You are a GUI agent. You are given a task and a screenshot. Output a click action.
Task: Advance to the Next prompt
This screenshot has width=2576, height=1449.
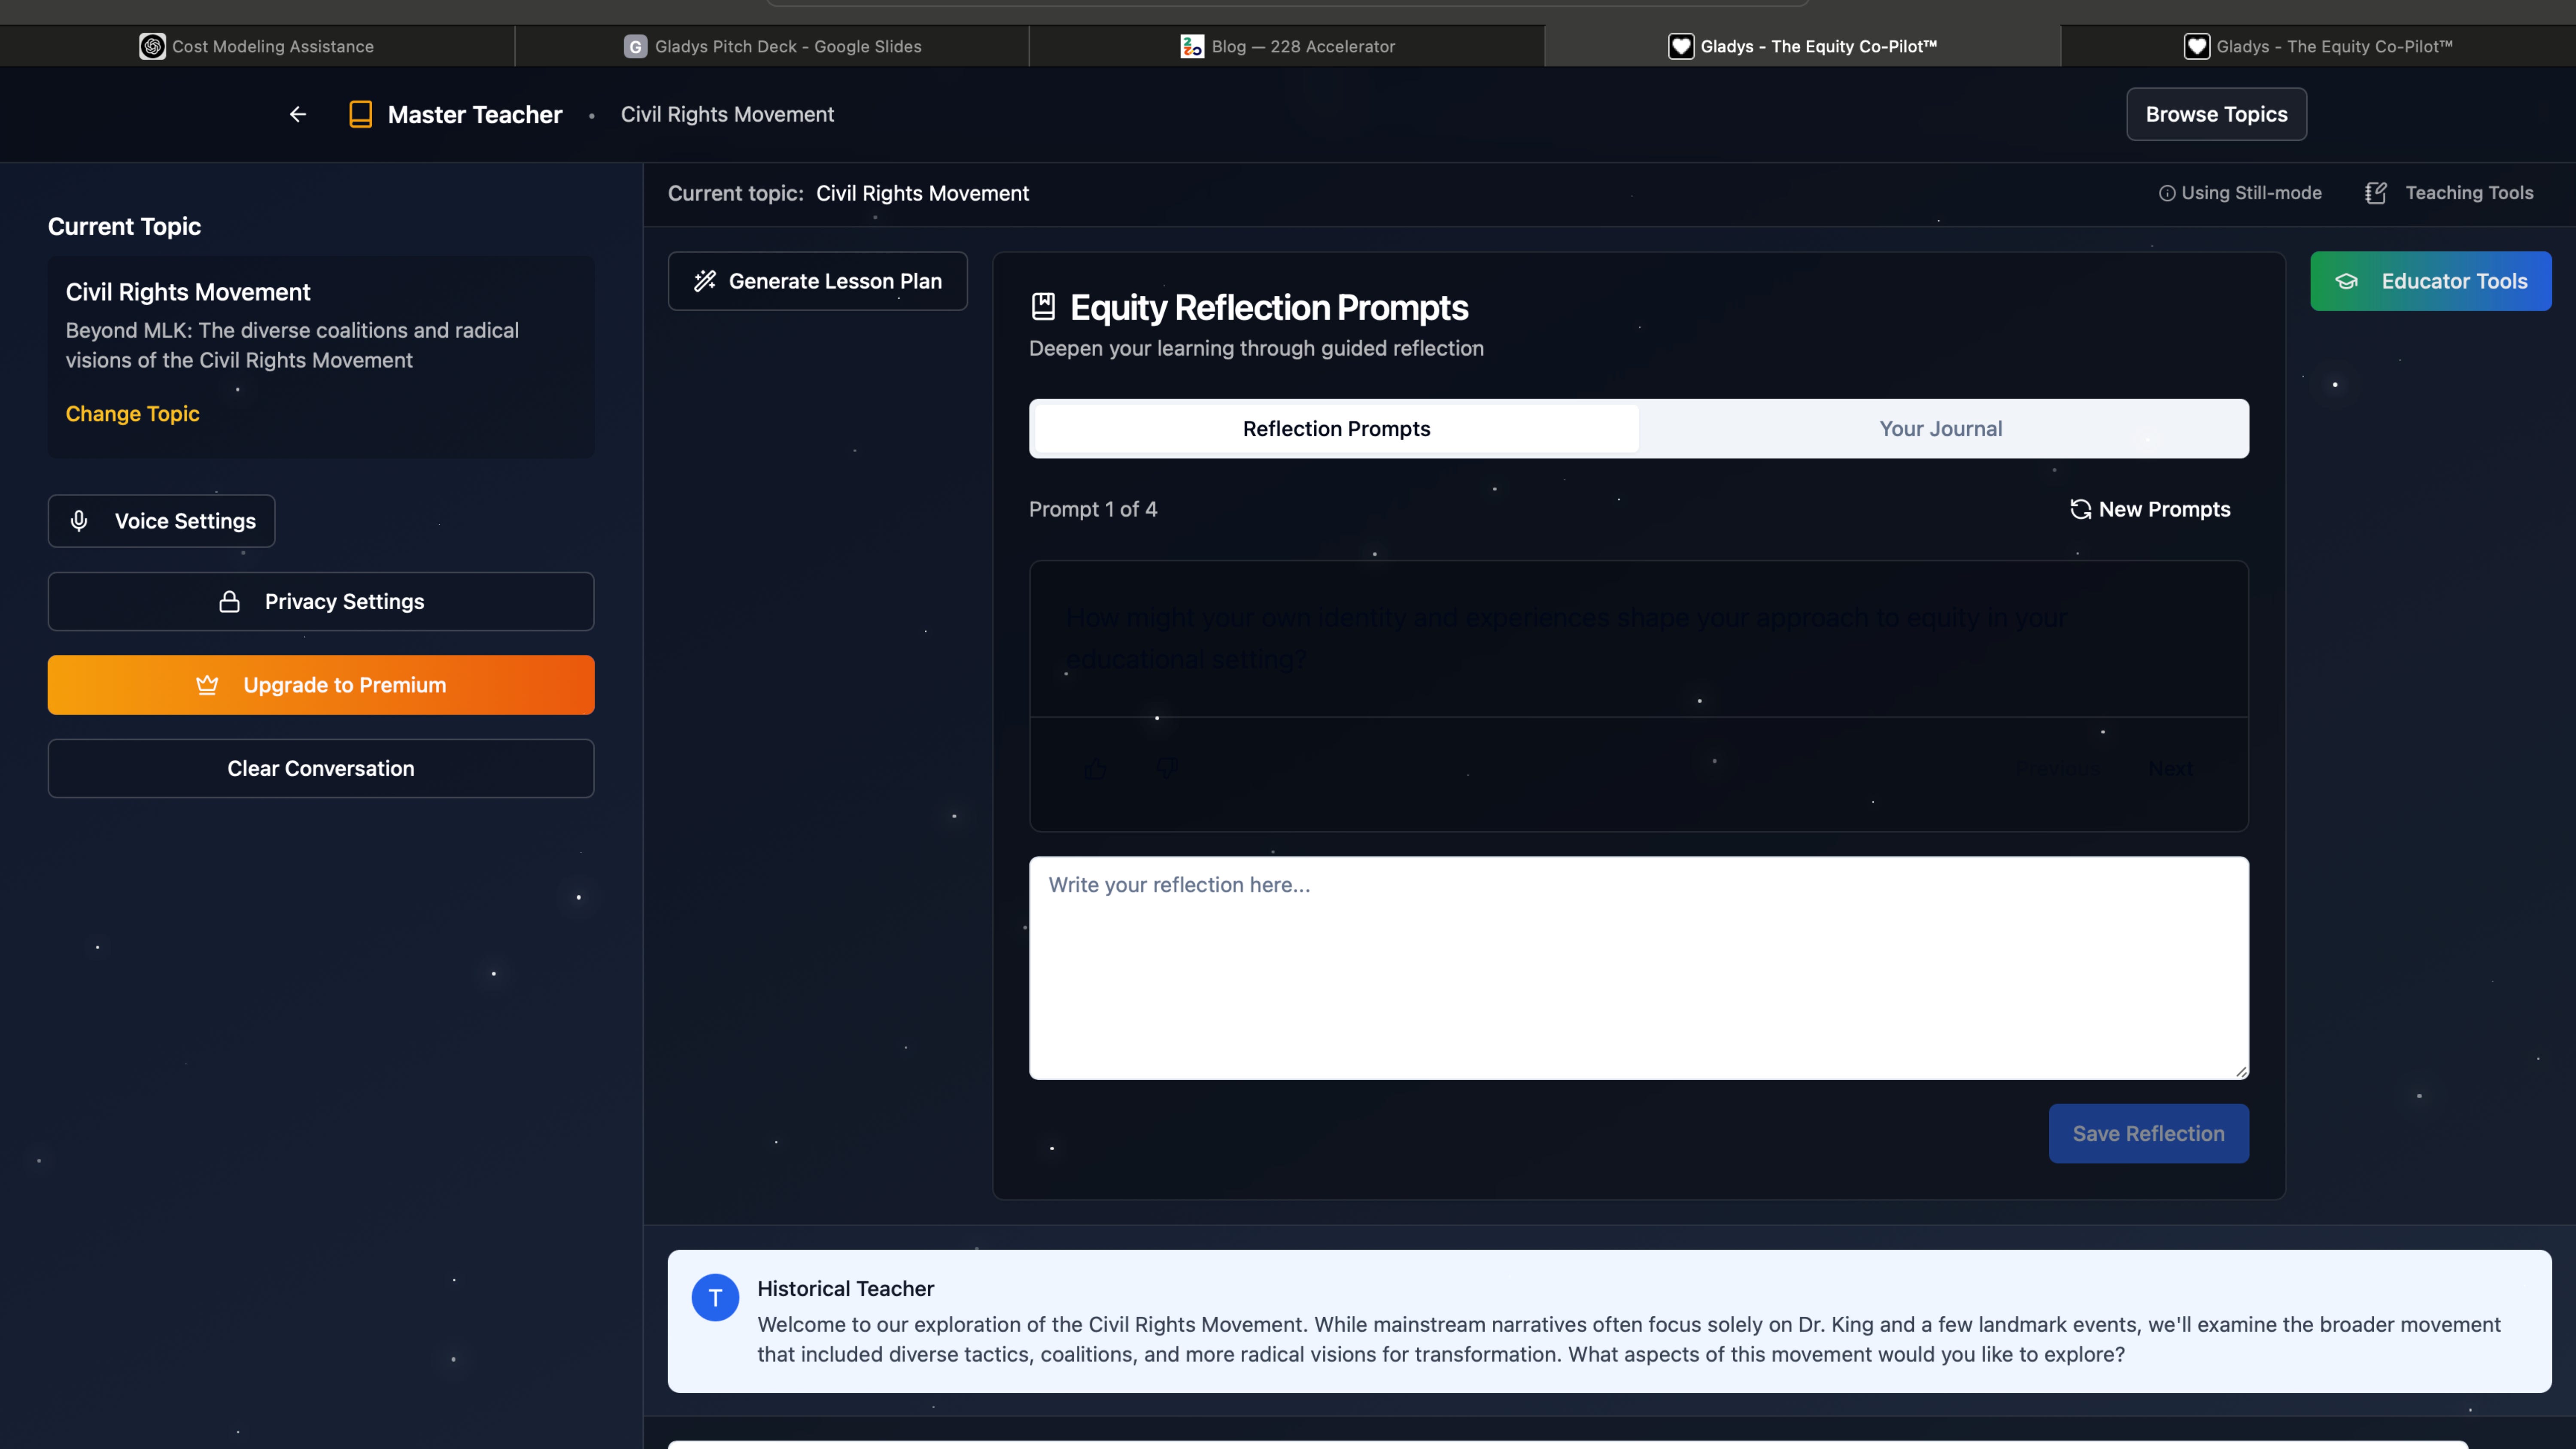pyautogui.click(x=2171, y=768)
